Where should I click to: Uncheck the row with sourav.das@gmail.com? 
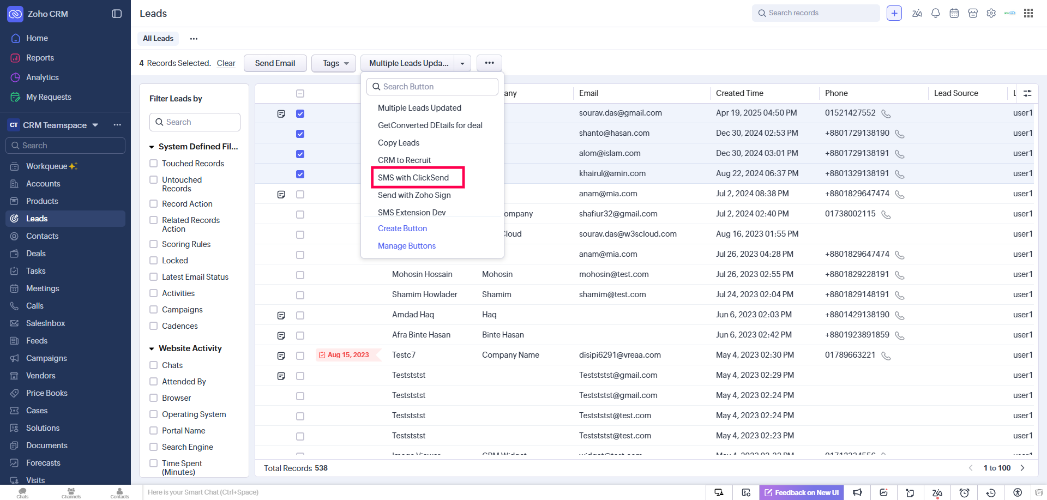300,114
